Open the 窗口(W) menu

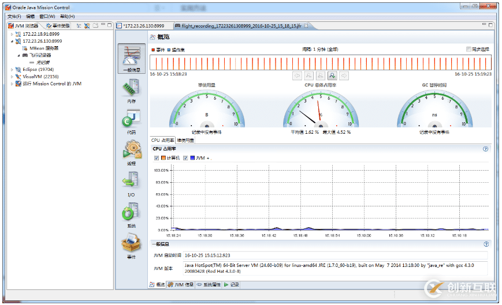(x=47, y=16)
